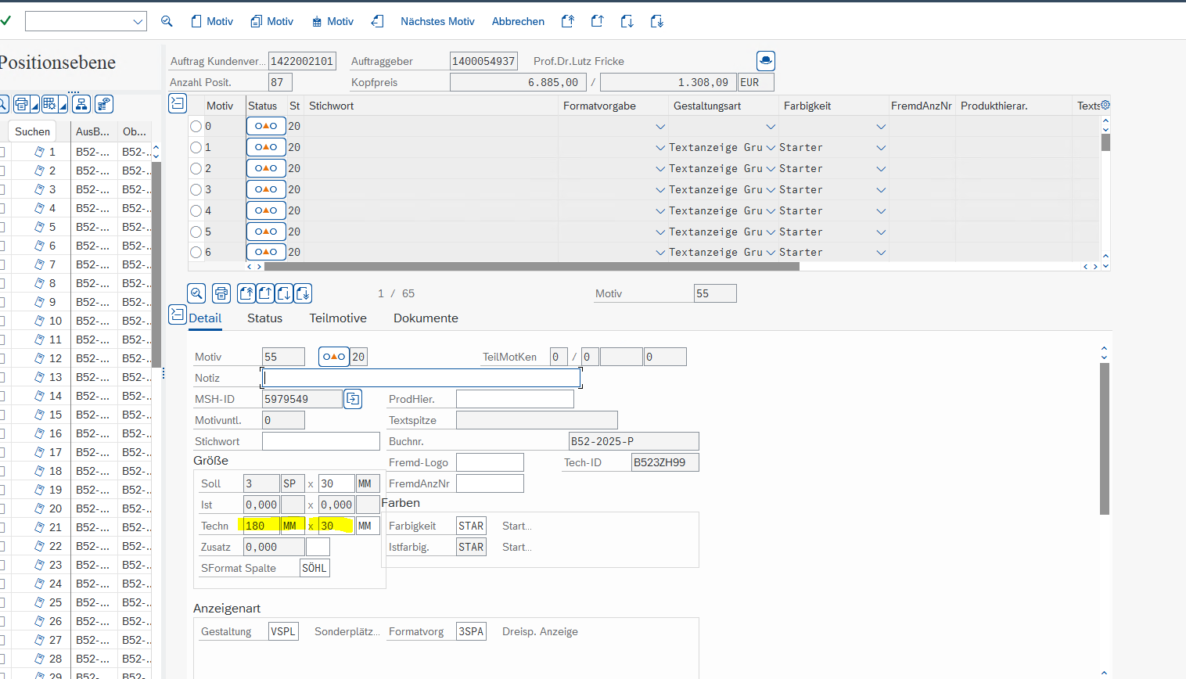
Task: Click the Stichwort input field in the detail form
Action: point(321,441)
